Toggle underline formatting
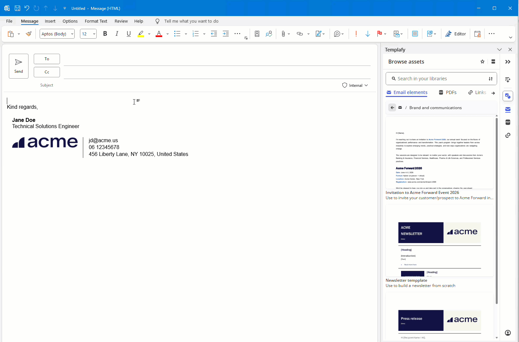This screenshot has height=342, width=519. tap(128, 34)
